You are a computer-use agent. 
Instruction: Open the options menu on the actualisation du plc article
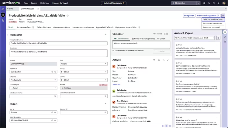point(217,45)
